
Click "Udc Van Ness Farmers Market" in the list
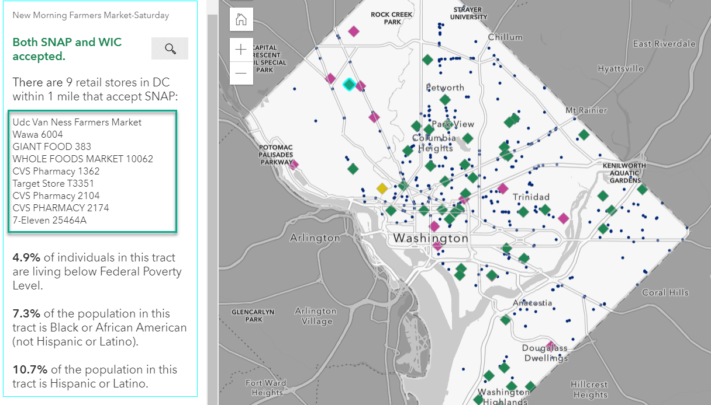tap(76, 122)
